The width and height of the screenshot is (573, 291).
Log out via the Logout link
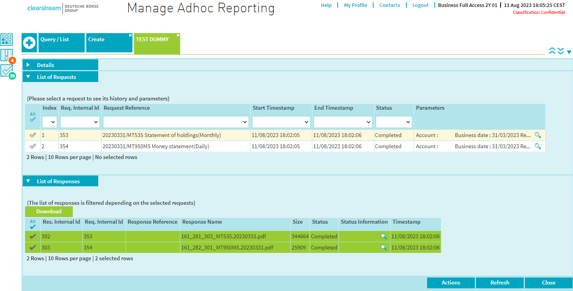point(420,5)
